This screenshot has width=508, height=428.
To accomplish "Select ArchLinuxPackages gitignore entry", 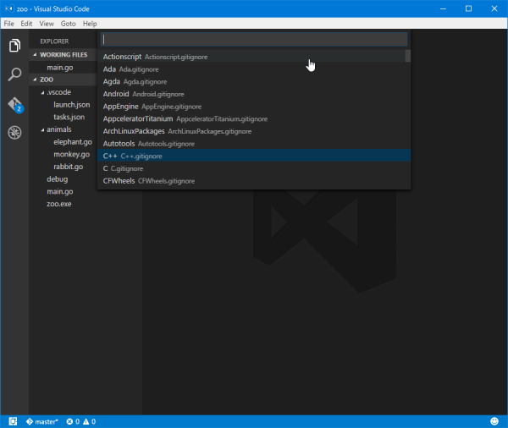I will click(254, 131).
